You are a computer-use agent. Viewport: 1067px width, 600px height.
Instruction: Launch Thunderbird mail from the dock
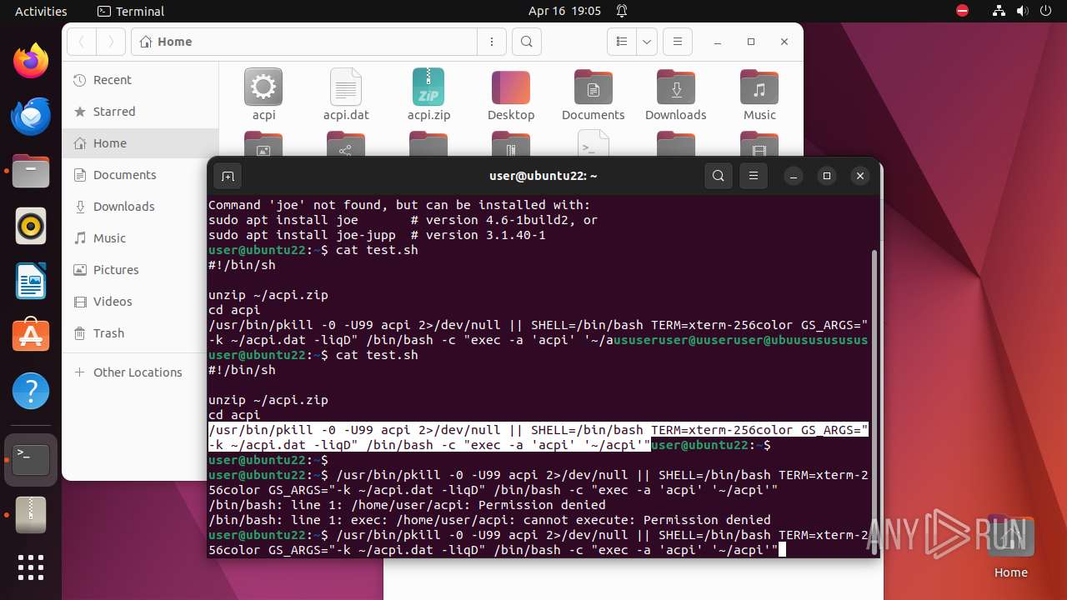[31, 117]
